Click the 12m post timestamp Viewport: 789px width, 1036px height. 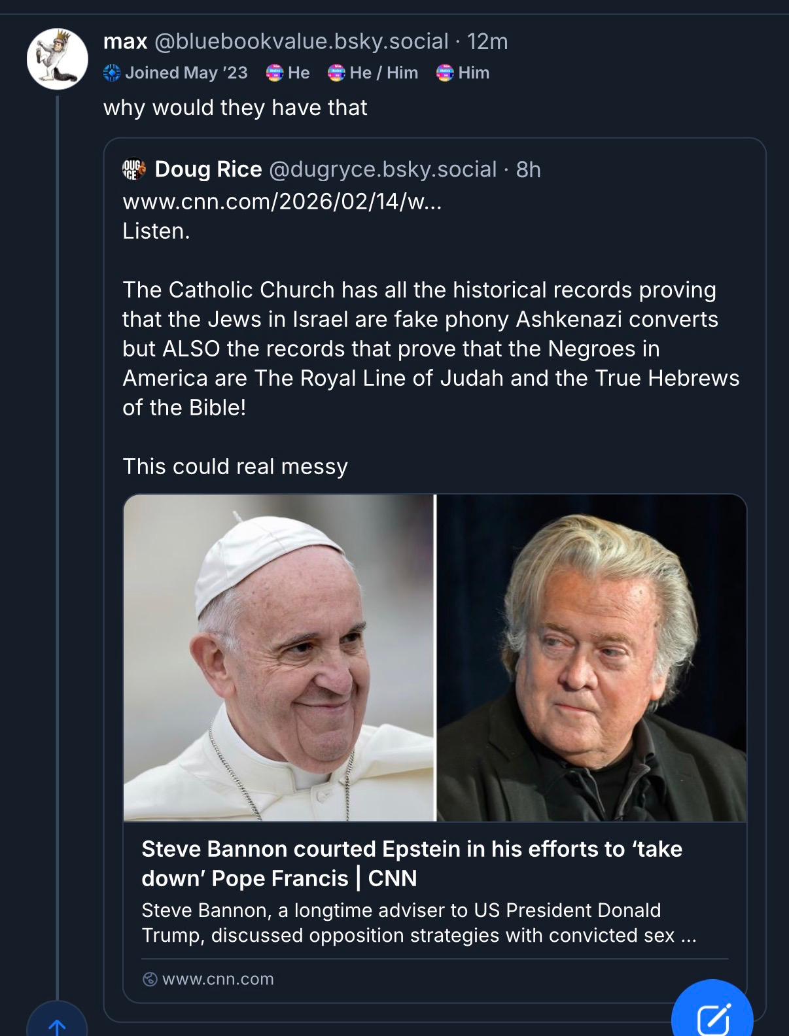click(x=487, y=41)
